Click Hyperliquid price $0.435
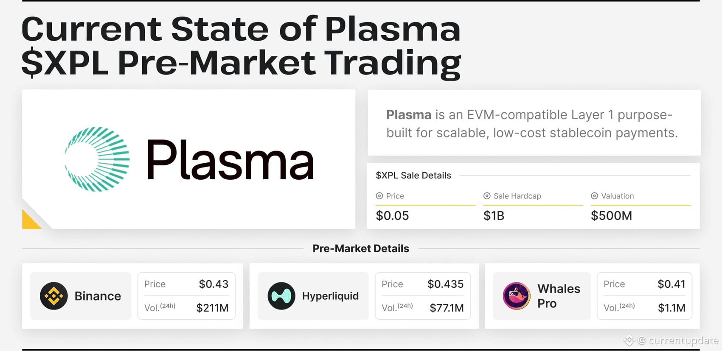Screen dimensions: 722x351 (x=445, y=284)
